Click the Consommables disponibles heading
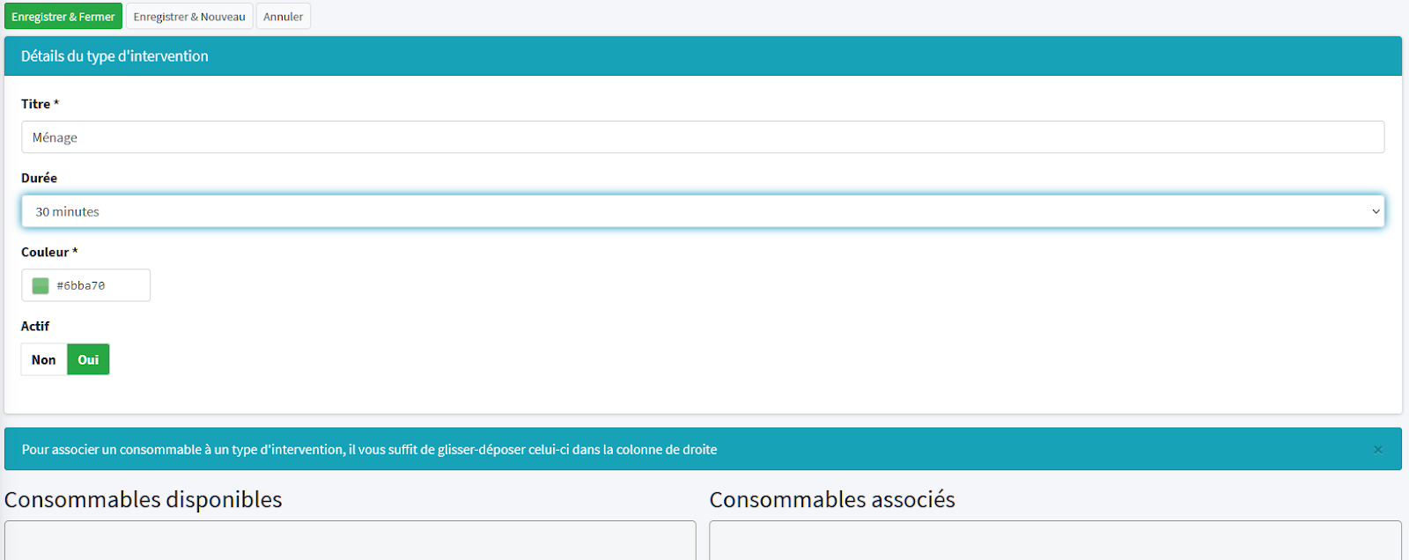Viewport: 1409px width, 560px height. pyautogui.click(x=144, y=499)
